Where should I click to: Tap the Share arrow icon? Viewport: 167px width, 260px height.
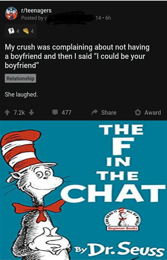94,112
